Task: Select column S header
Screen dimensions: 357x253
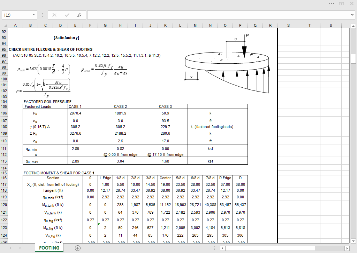Action: 288,25
